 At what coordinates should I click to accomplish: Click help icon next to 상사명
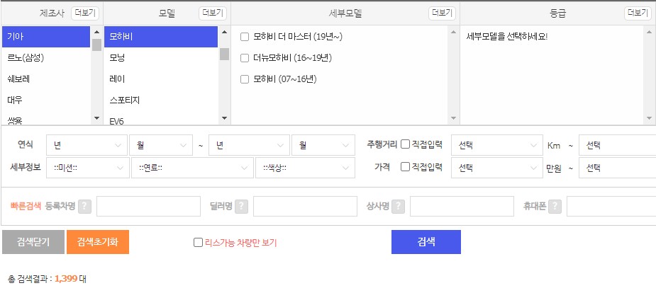point(398,206)
